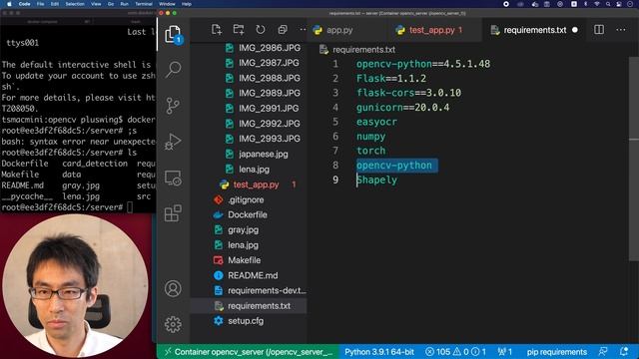Collapse all folders in explorer
The width and height of the screenshot is (639, 359).
pos(282,30)
